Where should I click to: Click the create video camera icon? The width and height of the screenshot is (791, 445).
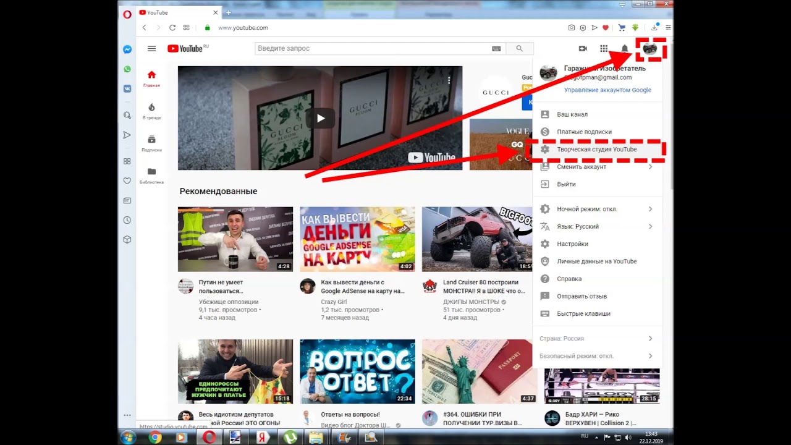click(583, 48)
